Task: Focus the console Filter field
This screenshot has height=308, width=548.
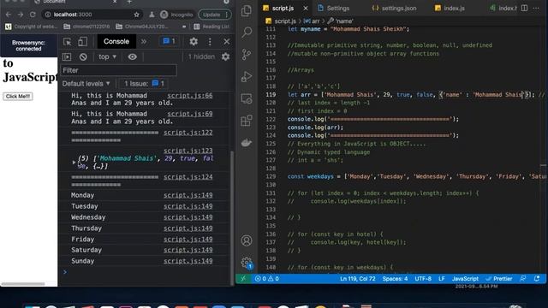Action: [x=118, y=70]
